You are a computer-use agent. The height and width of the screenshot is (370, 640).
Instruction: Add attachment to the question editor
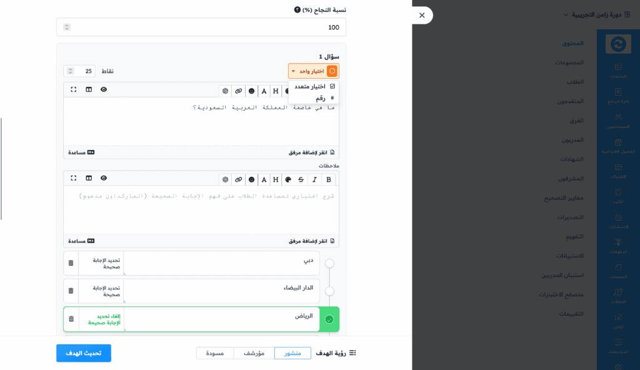[x=311, y=152]
